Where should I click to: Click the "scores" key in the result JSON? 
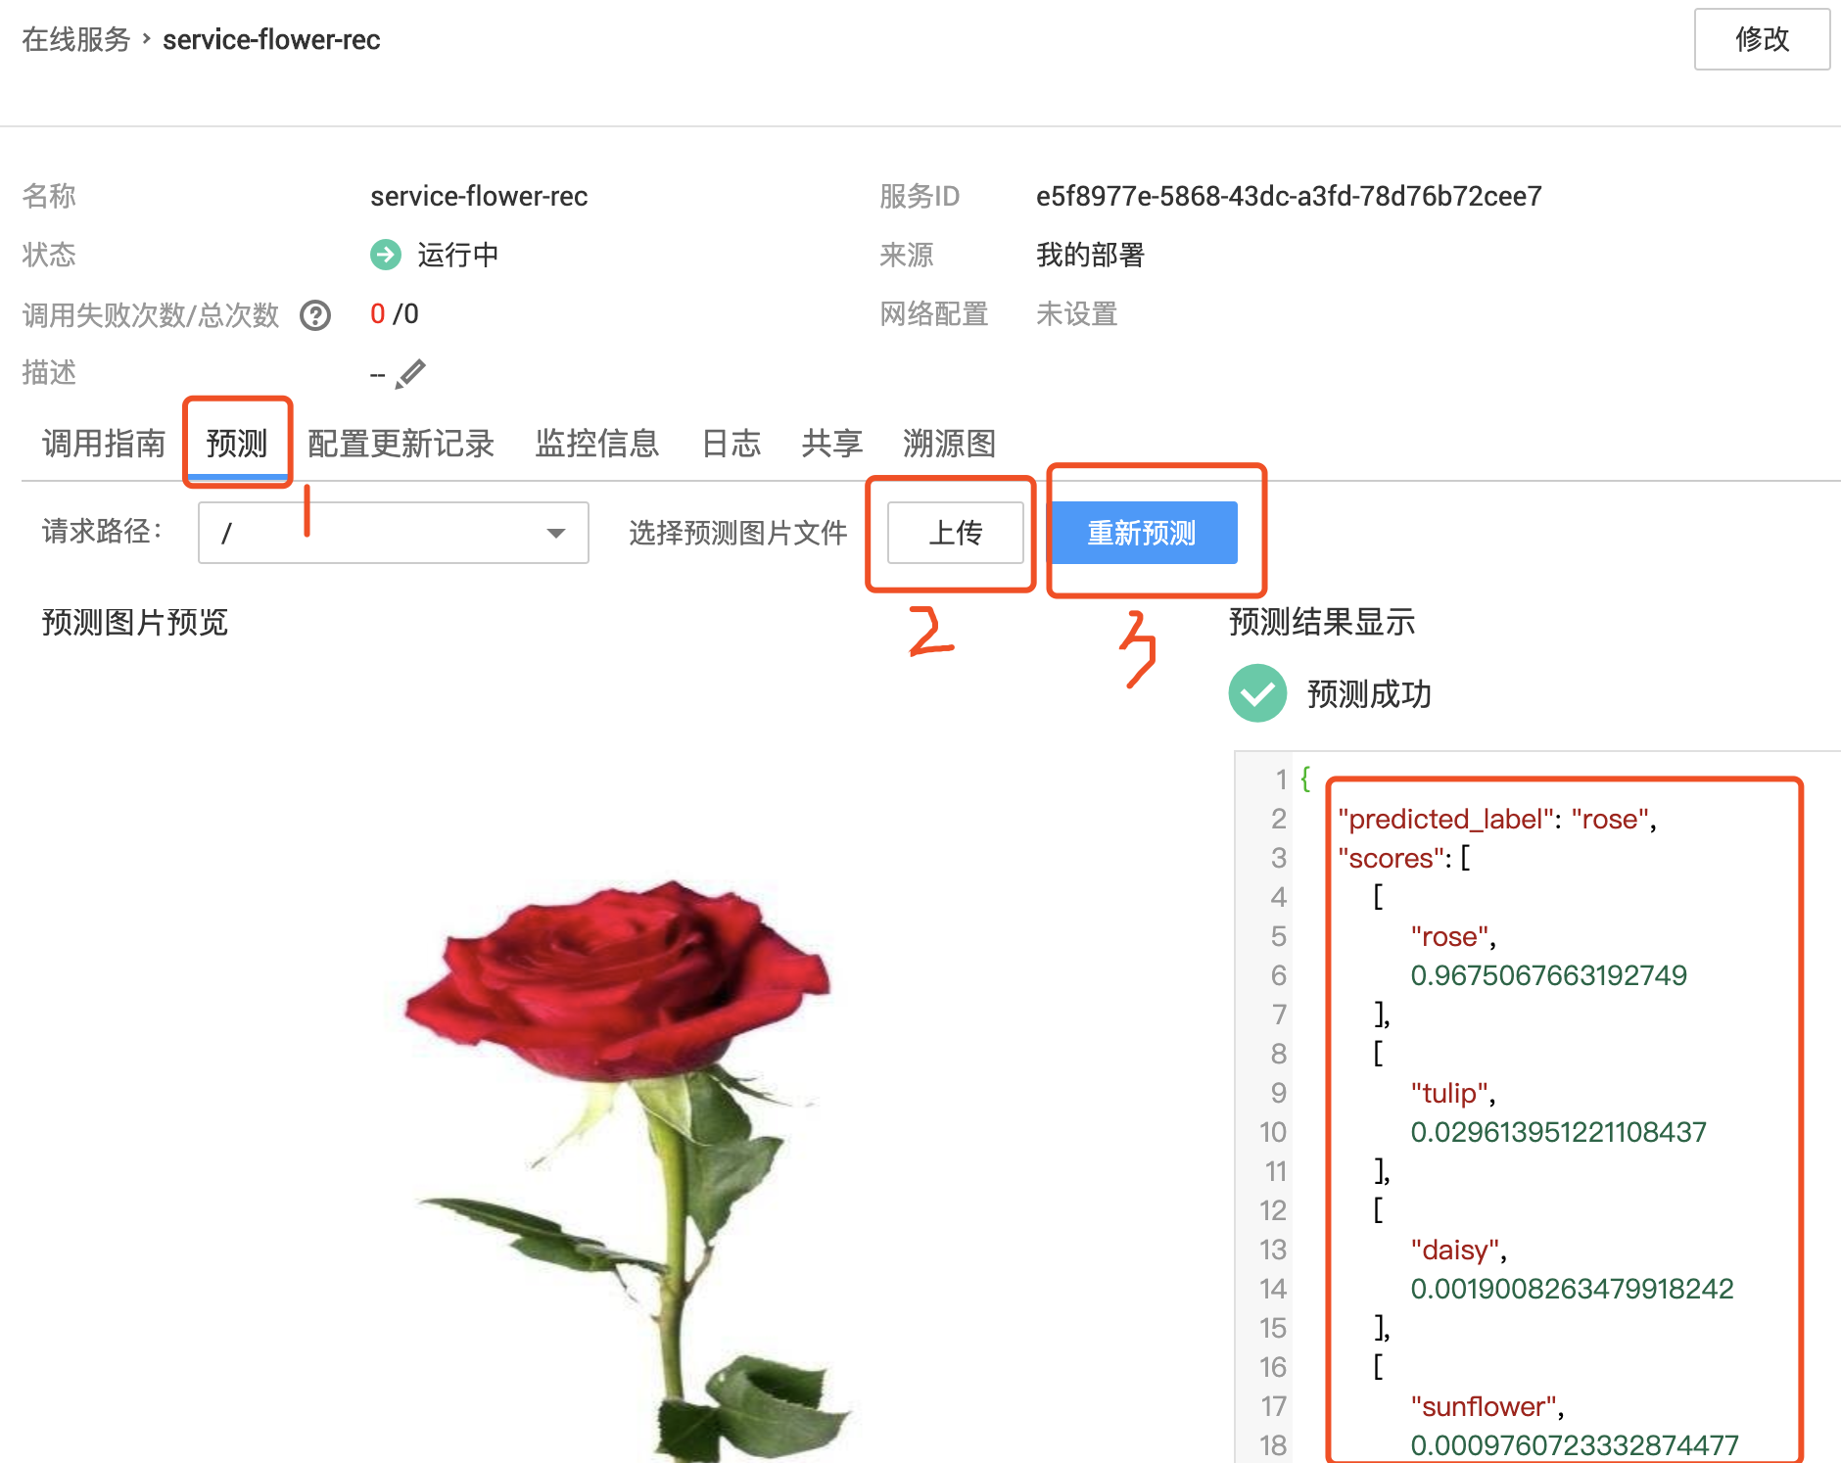1391,858
